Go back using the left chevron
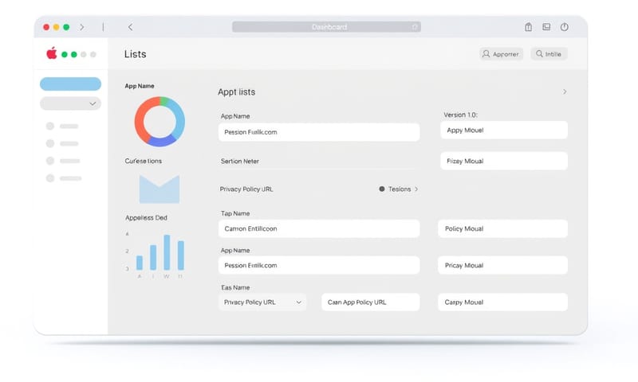This screenshot has height=382, width=638. 130,27
